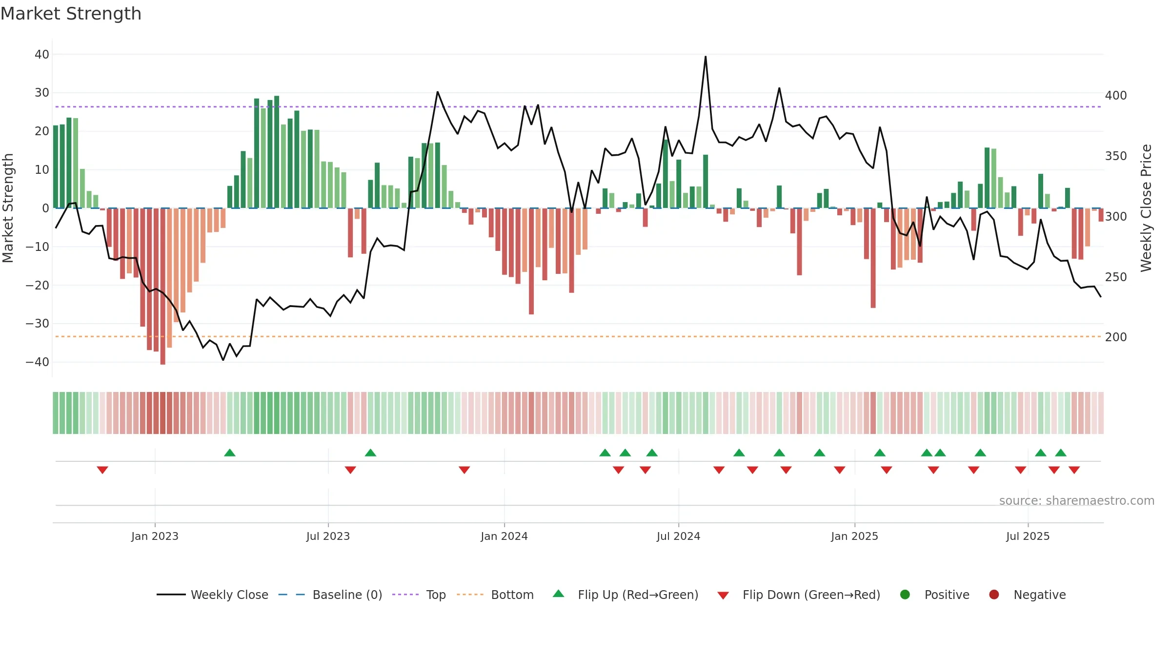This screenshot has width=1171, height=659.
Task: Click the flip-down marker right after Jul 2023
Action: (x=350, y=470)
